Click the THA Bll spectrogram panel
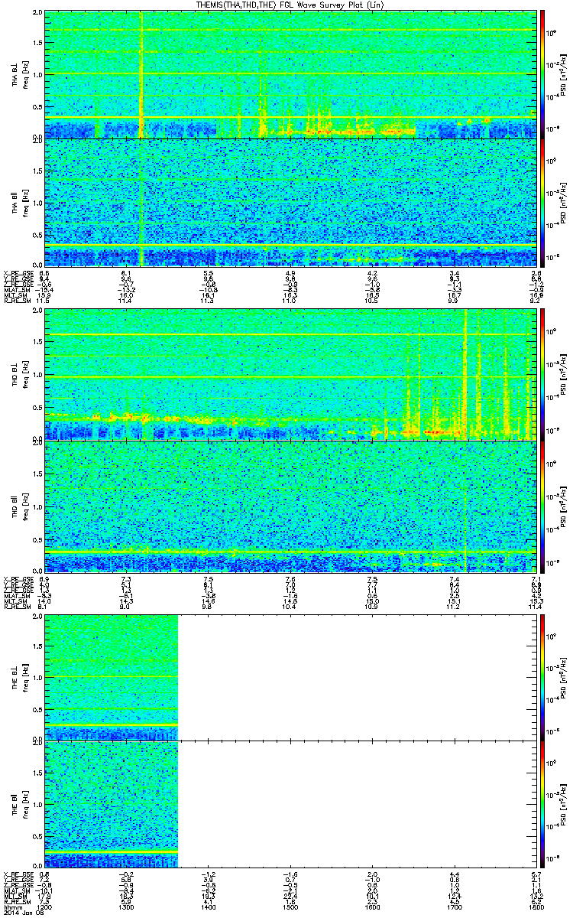 (289, 202)
